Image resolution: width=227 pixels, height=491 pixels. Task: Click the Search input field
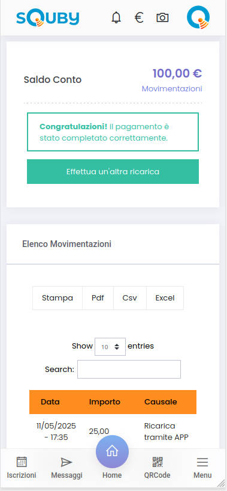point(129,369)
